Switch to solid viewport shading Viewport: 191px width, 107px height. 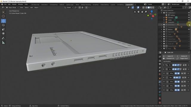pyautogui.click(x=149, y=7)
